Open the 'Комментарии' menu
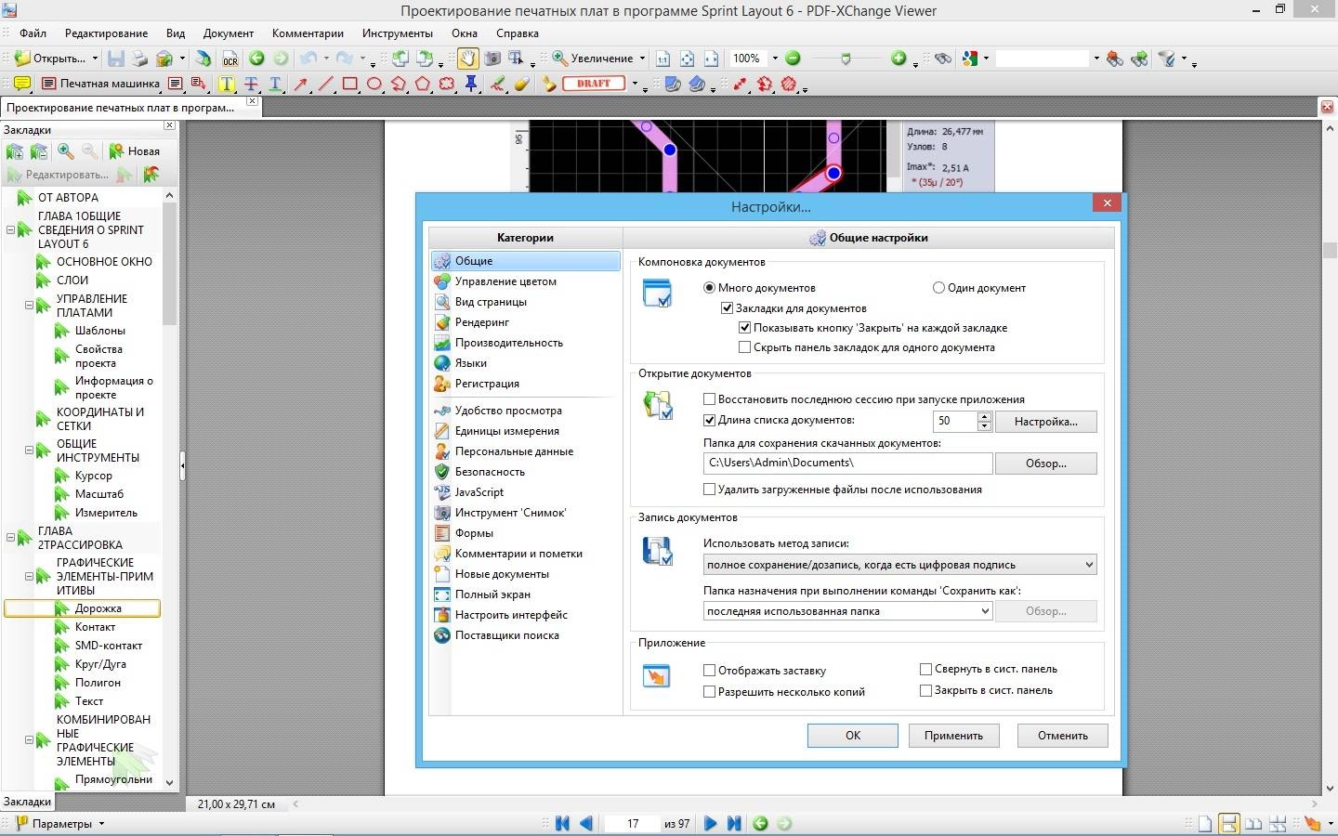 [x=308, y=33]
